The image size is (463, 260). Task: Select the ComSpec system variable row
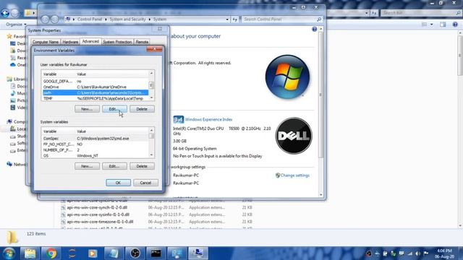click(x=95, y=138)
